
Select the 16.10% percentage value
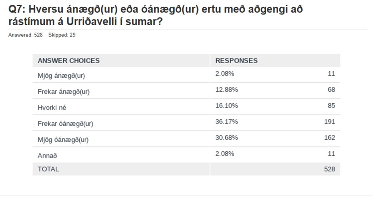point(227,106)
